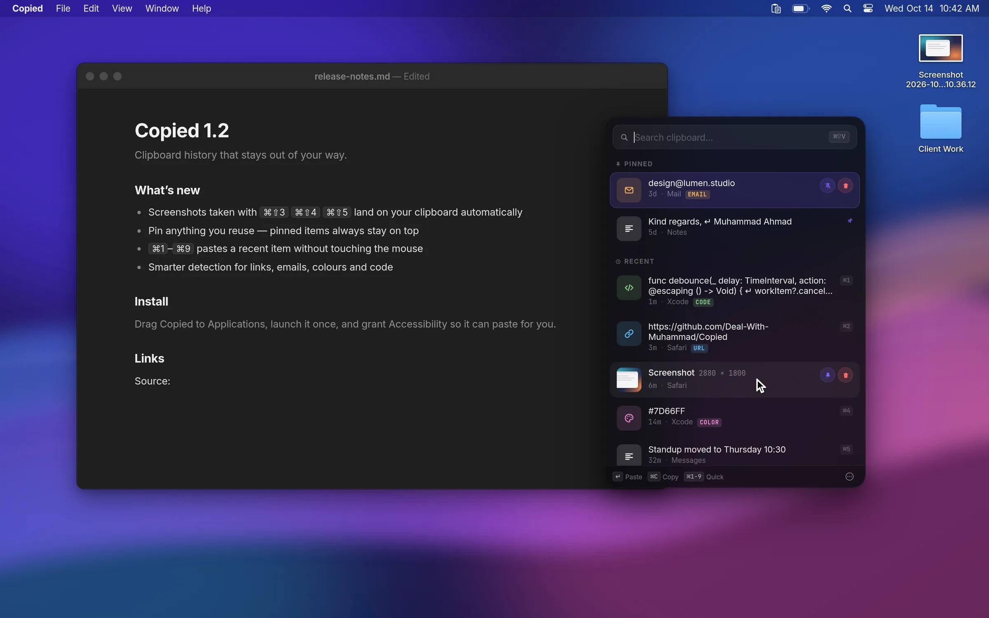The width and height of the screenshot is (989, 618).
Task: Click the mail icon of design@lumen.studio
Action: coord(629,190)
